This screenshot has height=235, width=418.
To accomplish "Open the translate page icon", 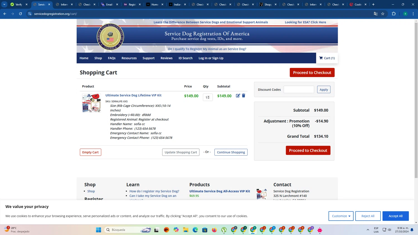I will (376, 14).
